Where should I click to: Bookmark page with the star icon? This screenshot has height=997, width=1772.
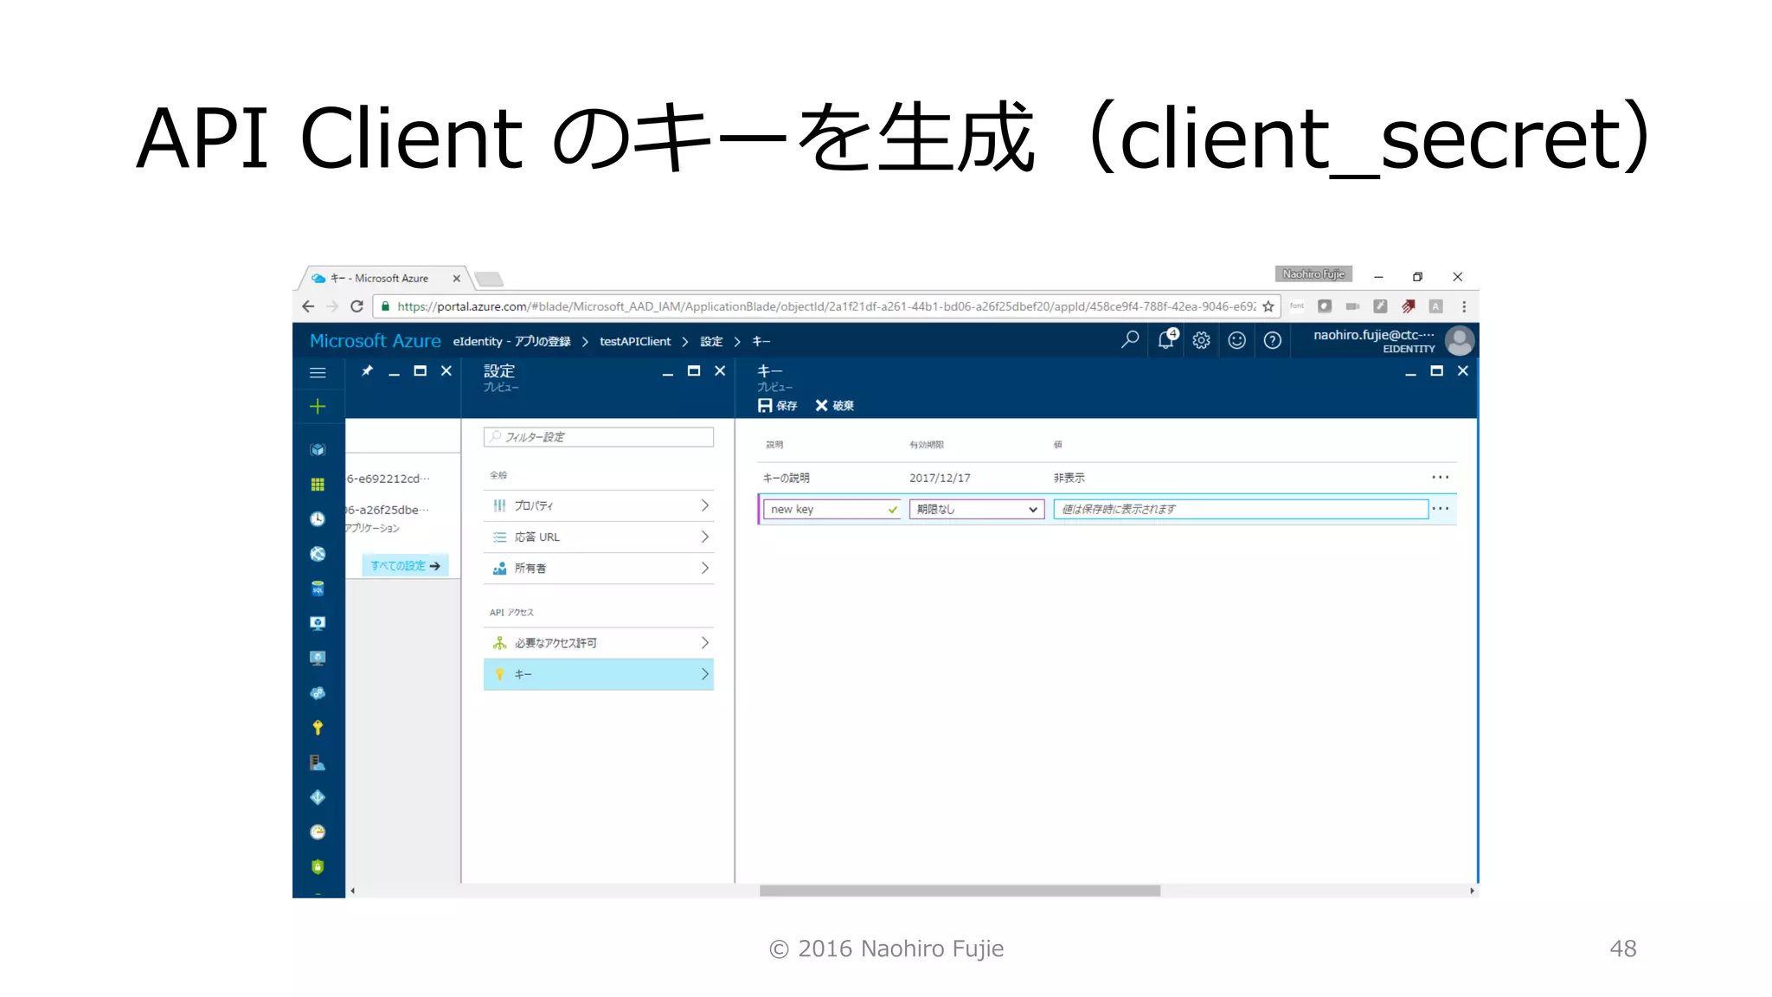pos(1268,306)
